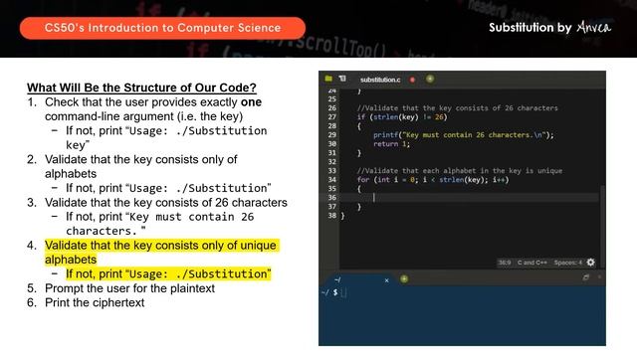Click comment 'Validate that each alphabet in the key is unique'
This screenshot has height=358, width=637.
pos(460,170)
